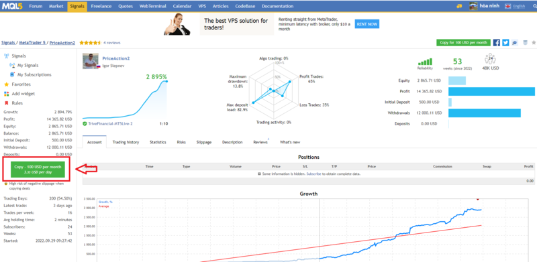The image size is (537, 262).
Task: Open the 4 reviews link
Action: coord(111,43)
